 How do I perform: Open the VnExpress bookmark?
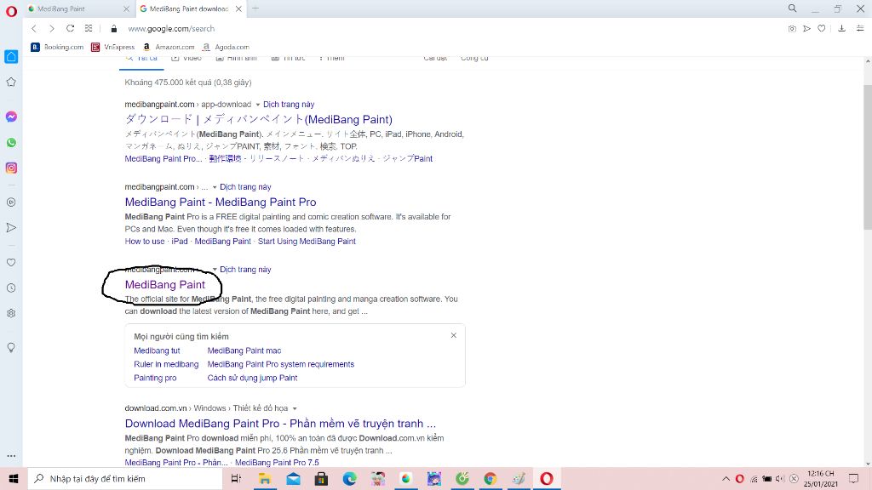pos(113,48)
